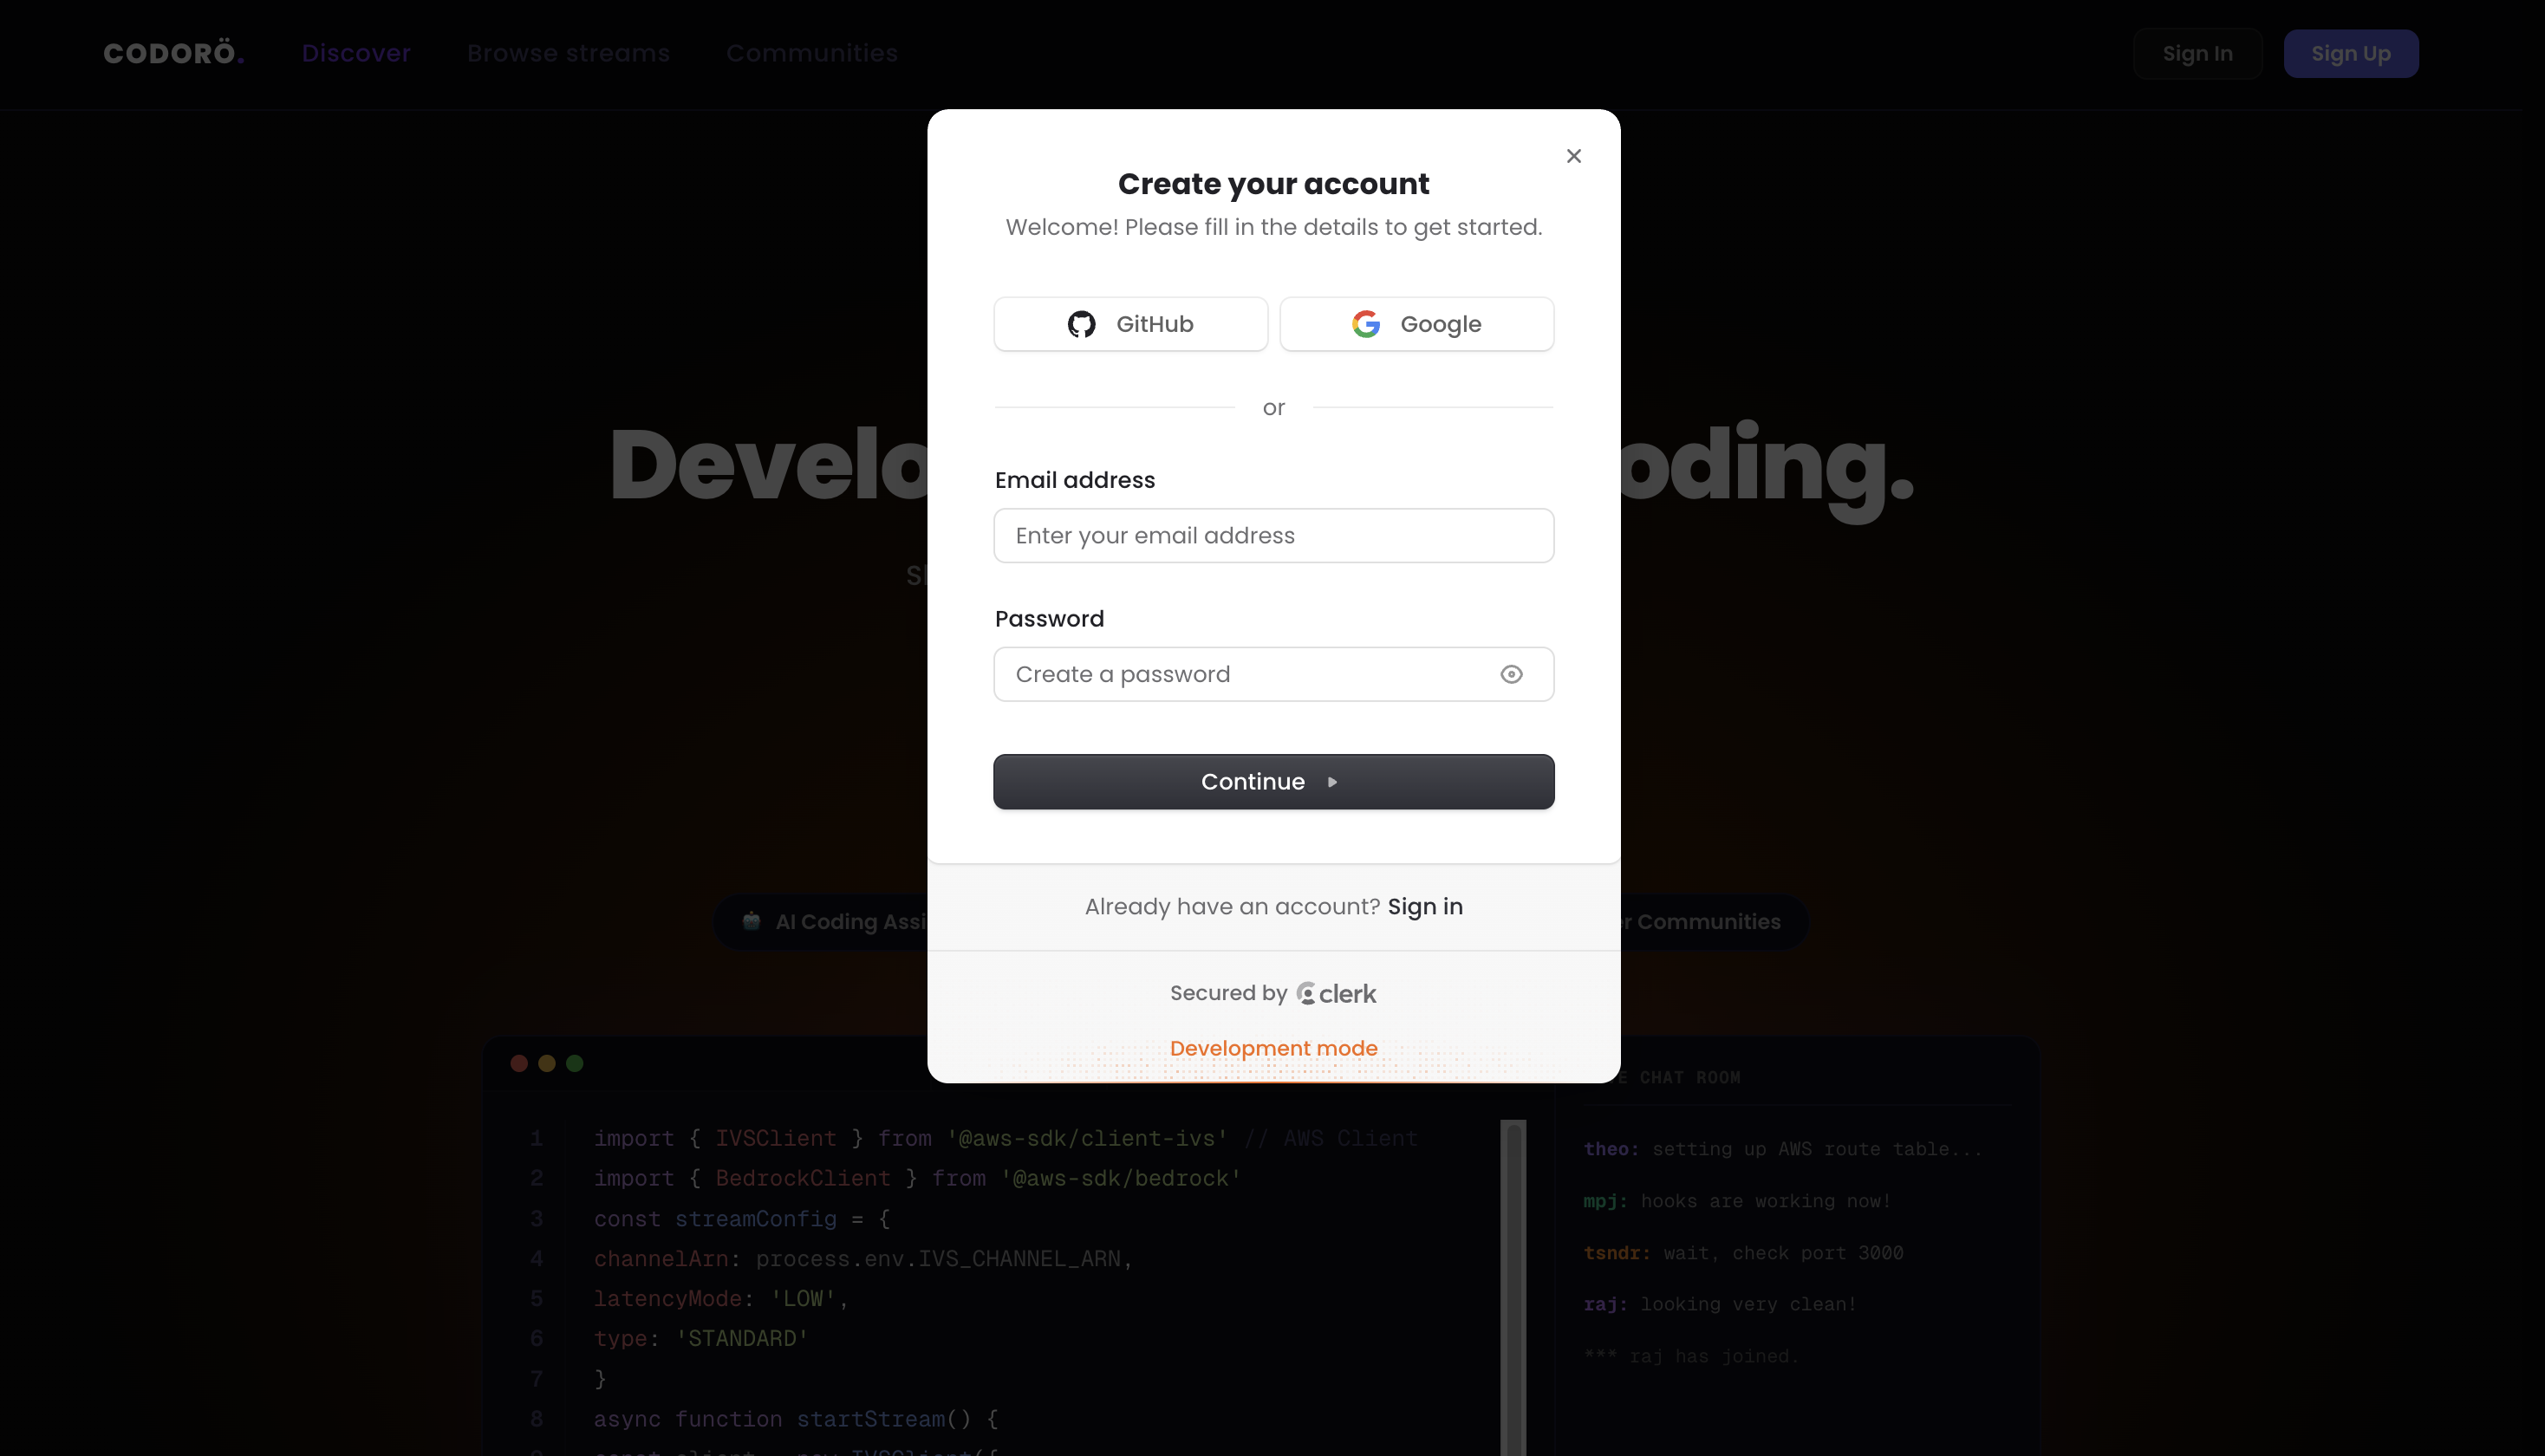The height and width of the screenshot is (1456, 2545).
Task: Close the Create your account dialog
Action: coord(1573,156)
